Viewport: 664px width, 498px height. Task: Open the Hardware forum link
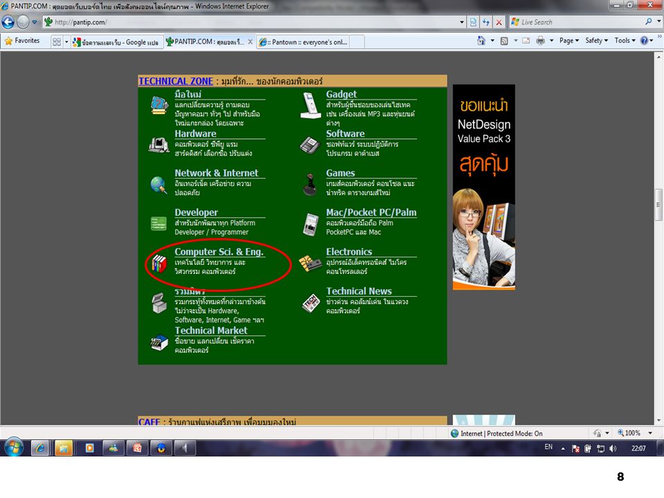(195, 133)
